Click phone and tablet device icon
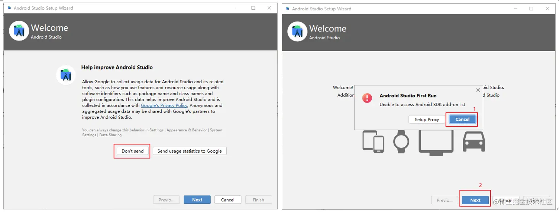The image size is (559, 212). (373, 141)
